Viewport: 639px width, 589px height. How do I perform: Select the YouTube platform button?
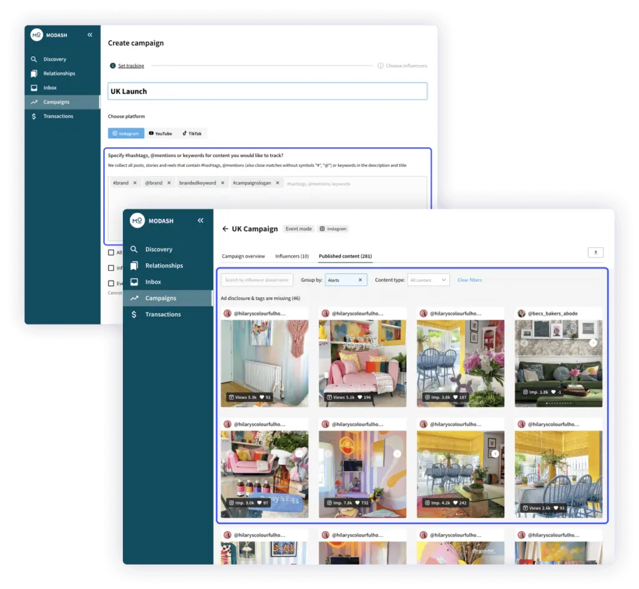tap(160, 133)
